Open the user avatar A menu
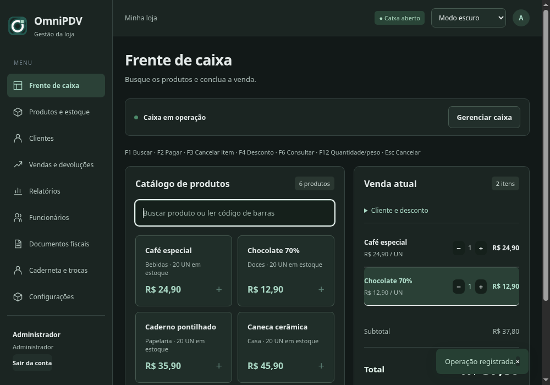Image resolution: width=550 pixels, height=385 pixels. [521, 18]
